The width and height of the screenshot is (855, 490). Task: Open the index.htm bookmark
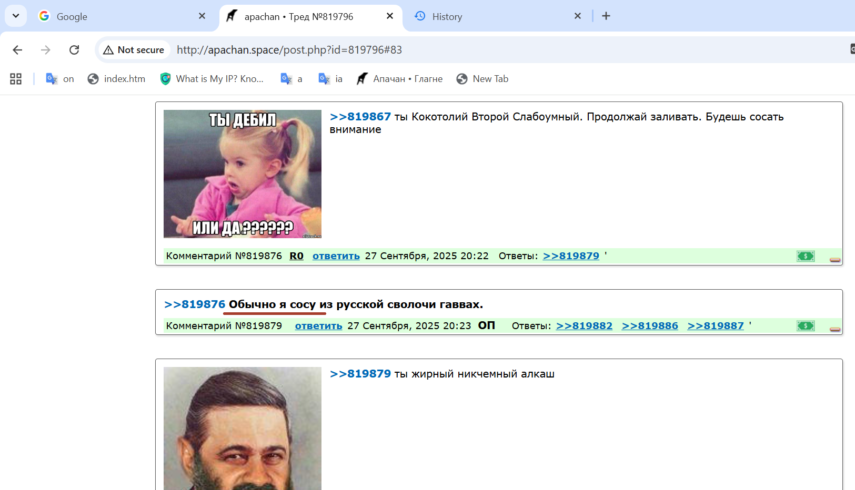tap(116, 79)
